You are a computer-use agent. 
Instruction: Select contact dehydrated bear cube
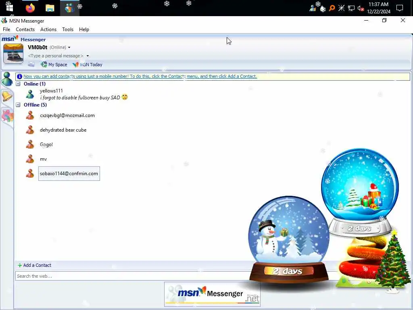pos(63,130)
